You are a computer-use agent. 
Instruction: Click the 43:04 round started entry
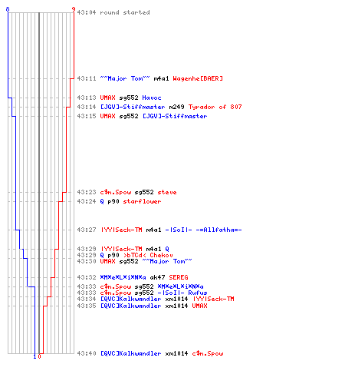(113, 12)
